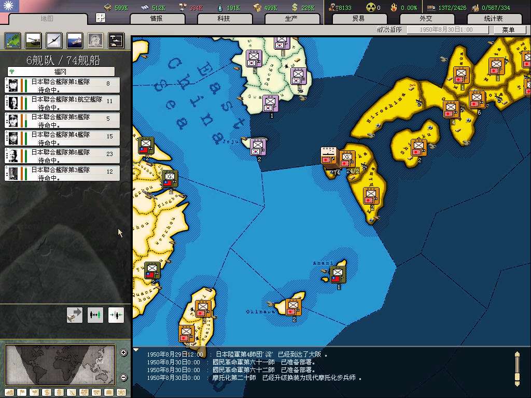Select the air units (plane) overview icon
The height and width of the screenshot is (398, 531).
tap(54, 40)
